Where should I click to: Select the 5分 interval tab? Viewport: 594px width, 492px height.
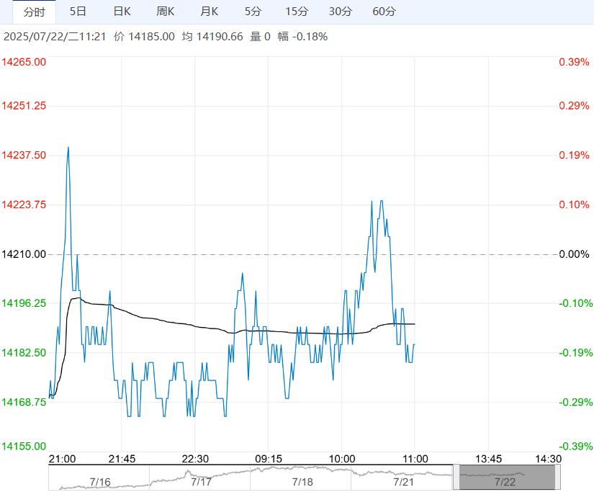click(253, 12)
